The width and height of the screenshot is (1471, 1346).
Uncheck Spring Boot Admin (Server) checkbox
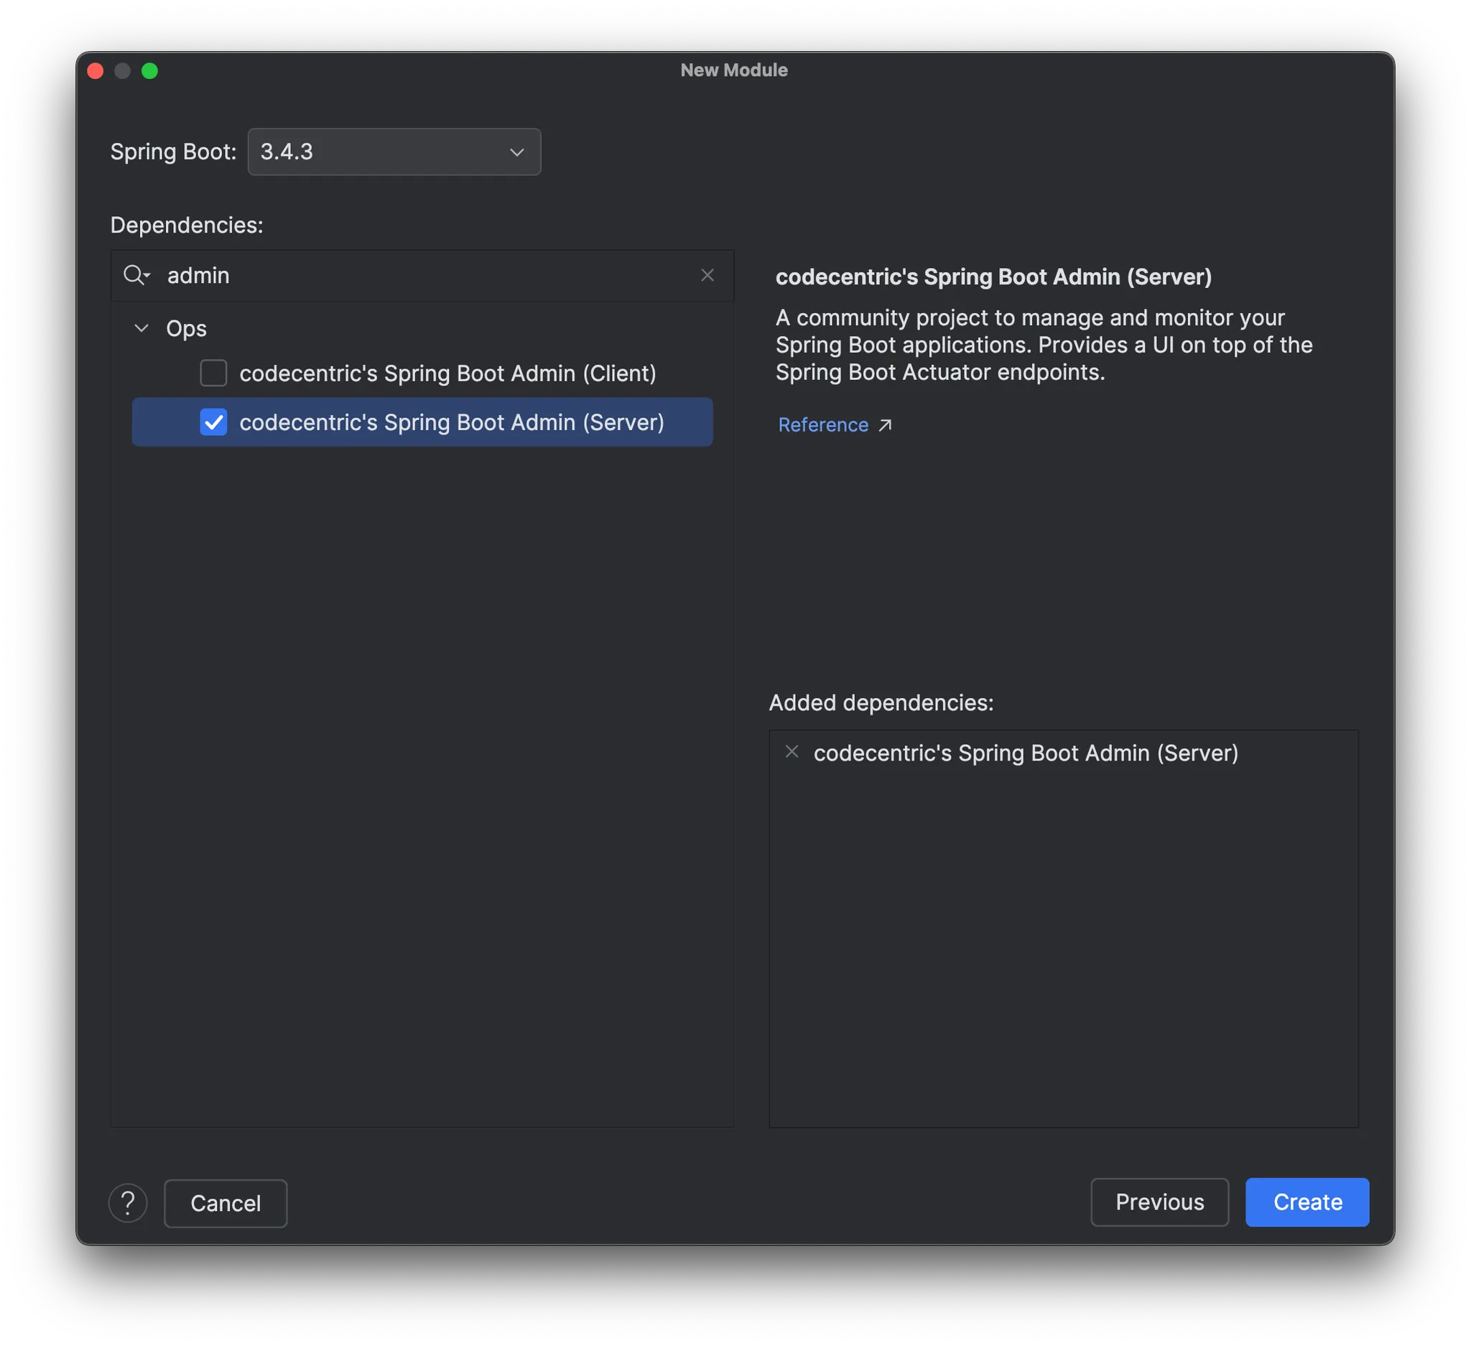[213, 422]
